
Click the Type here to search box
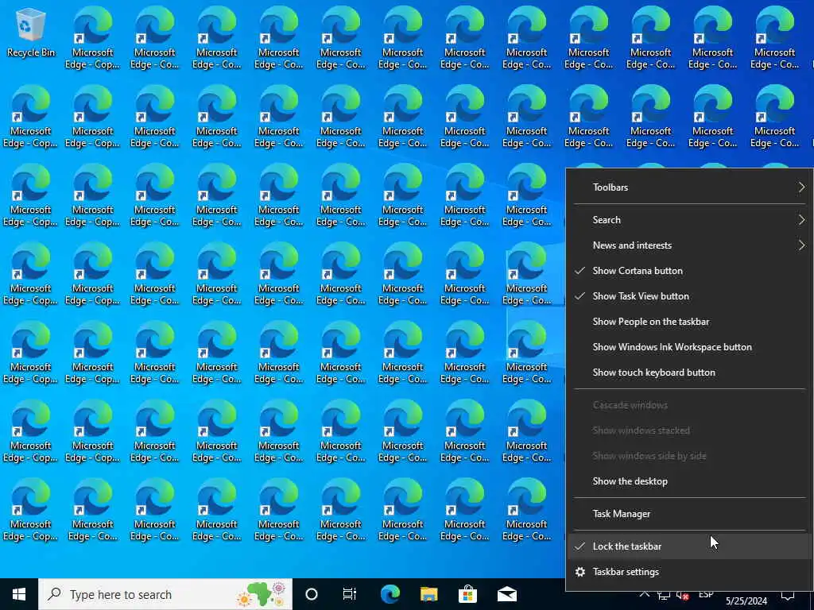pyautogui.click(x=165, y=594)
